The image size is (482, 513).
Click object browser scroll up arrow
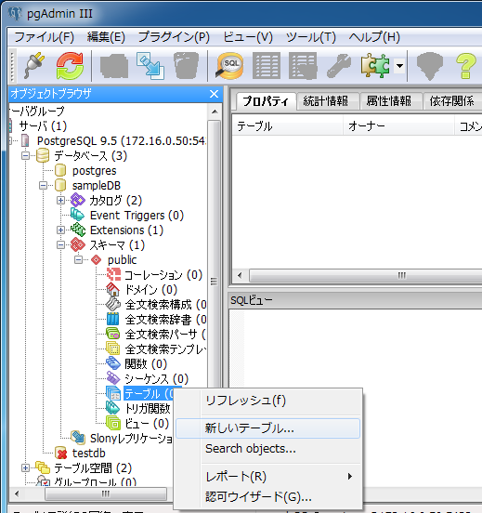[215, 112]
